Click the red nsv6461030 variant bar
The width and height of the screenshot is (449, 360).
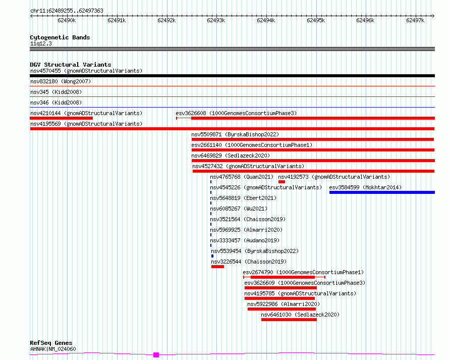coord(289,320)
